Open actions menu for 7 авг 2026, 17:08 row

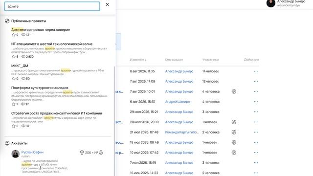pyautogui.click(x=256, y=82)
